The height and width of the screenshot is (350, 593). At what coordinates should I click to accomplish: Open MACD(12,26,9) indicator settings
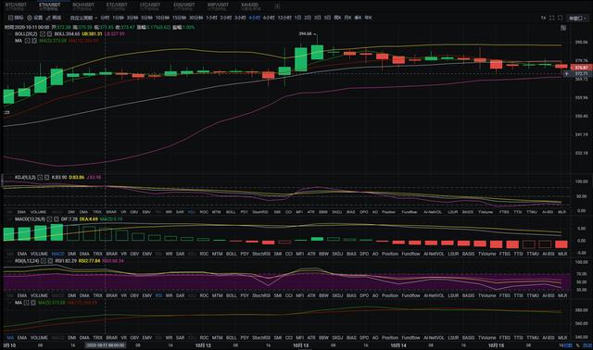(49, 219)
